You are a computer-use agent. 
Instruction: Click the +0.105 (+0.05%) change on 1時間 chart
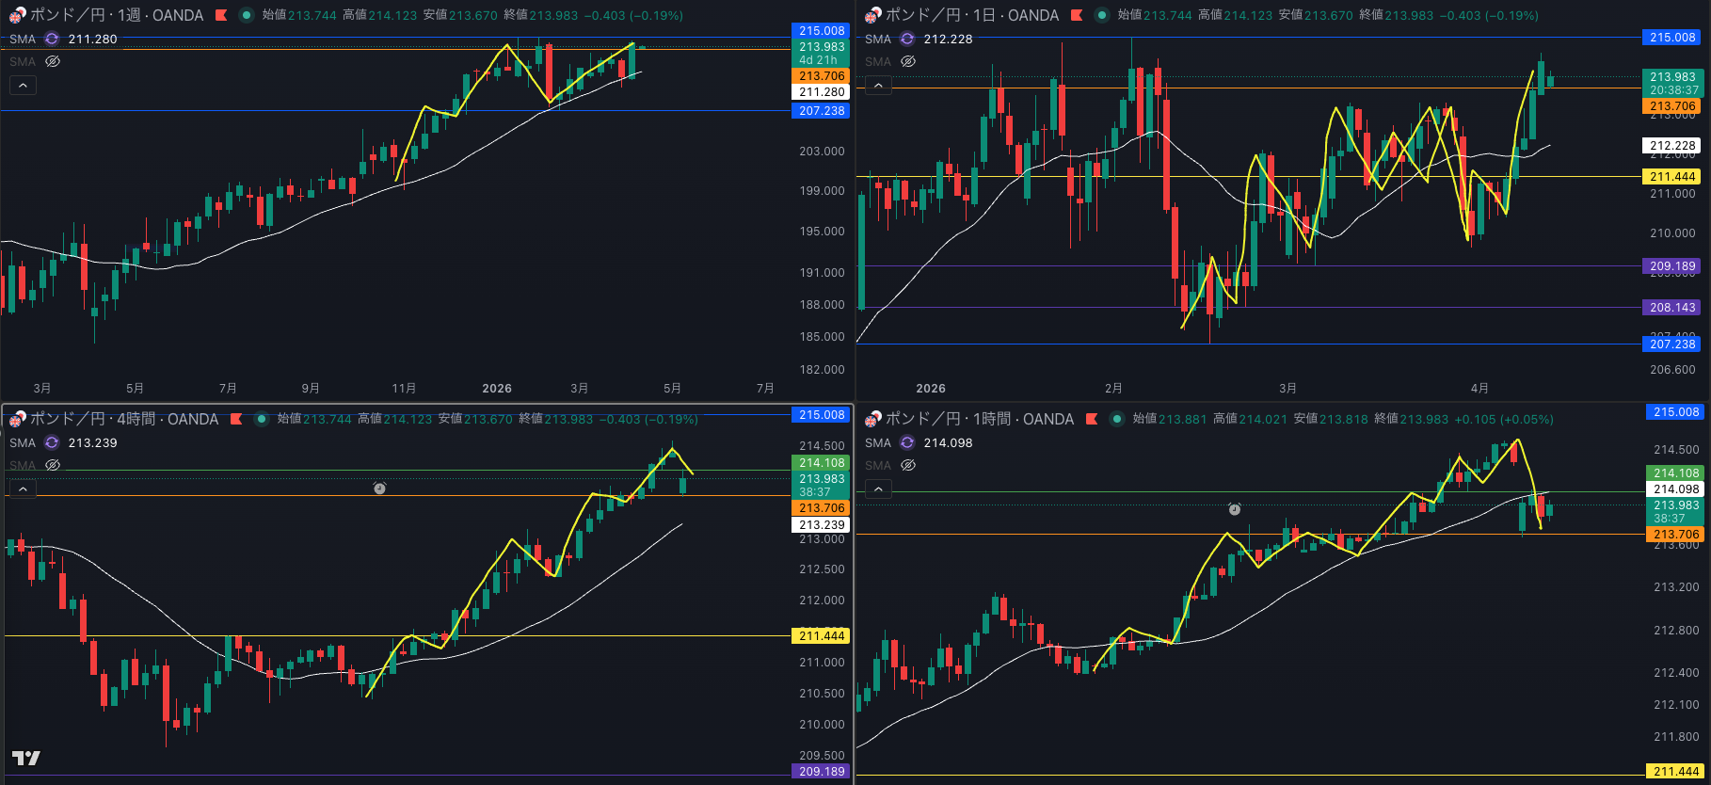pyautogui.click(x=1504, y=419)
